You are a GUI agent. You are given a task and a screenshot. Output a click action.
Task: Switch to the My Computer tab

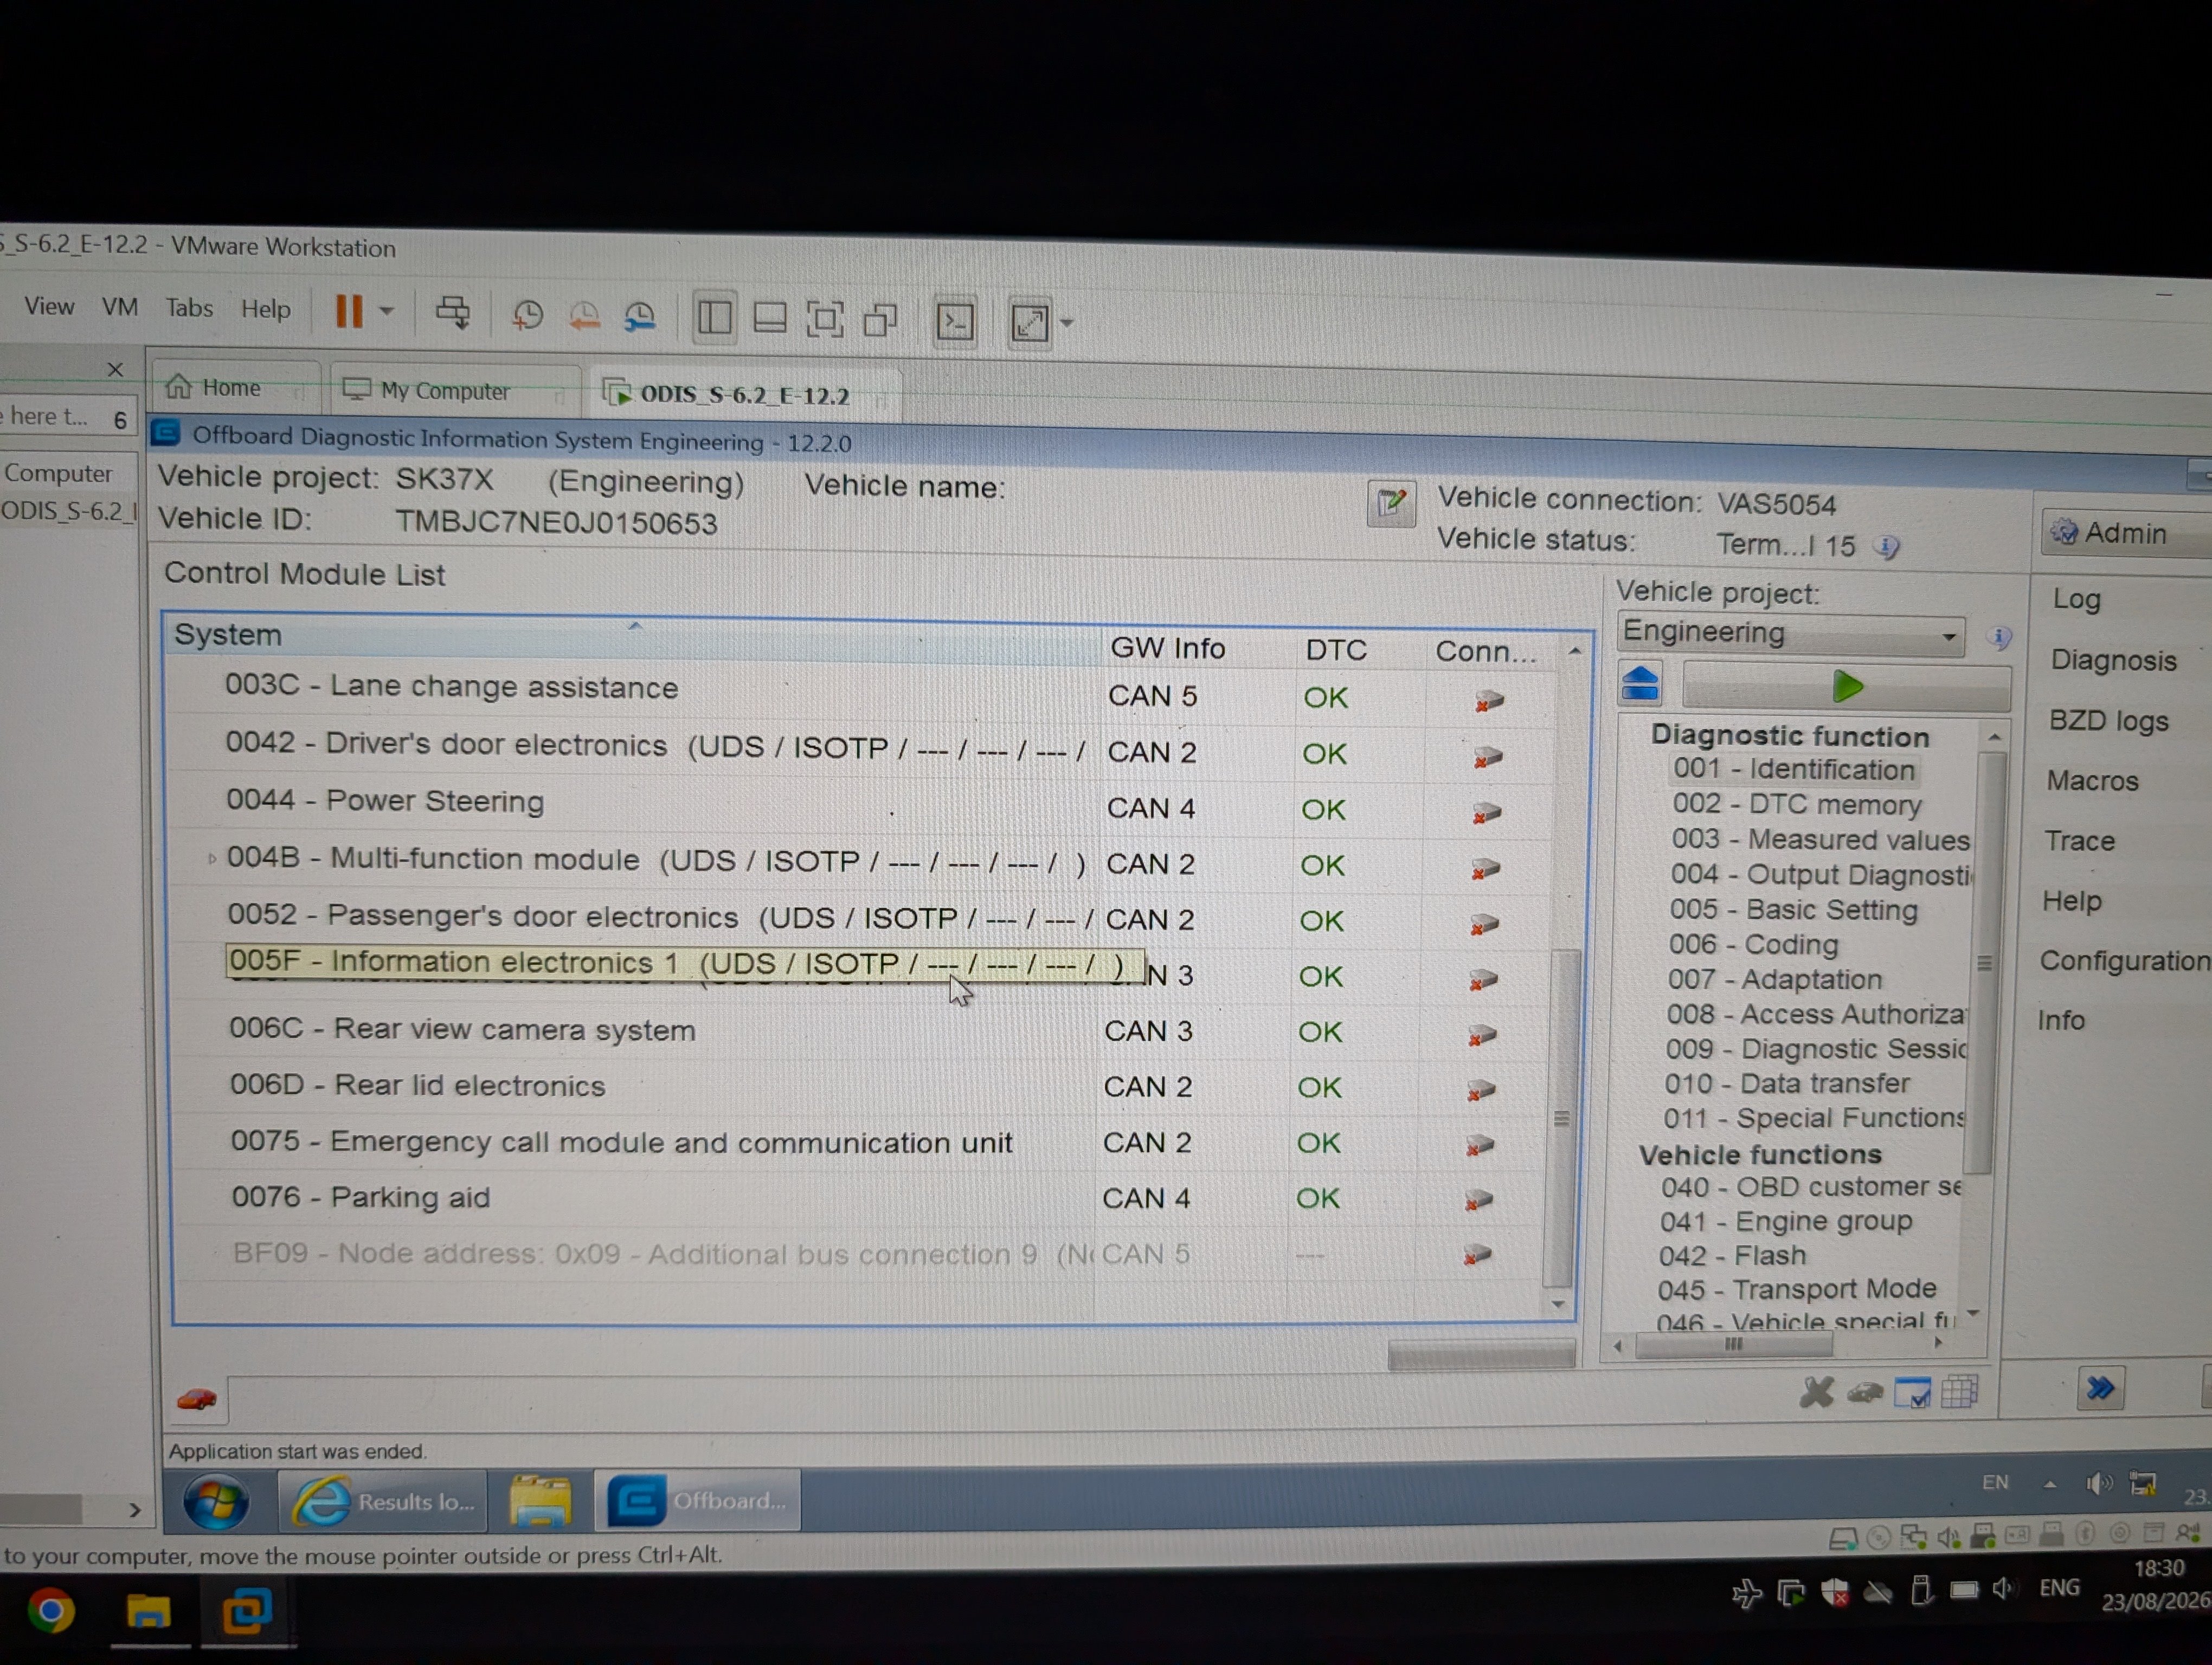(x=455, y=391)
